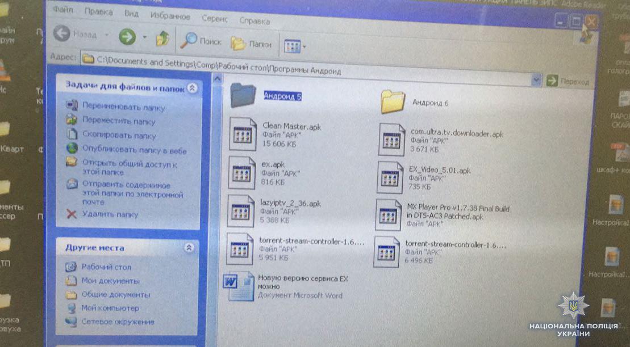Screen dimensions: 630x347
Task: Click the MX Player Pro v1.7.38 file name
Action: click(x=458, y=212)
